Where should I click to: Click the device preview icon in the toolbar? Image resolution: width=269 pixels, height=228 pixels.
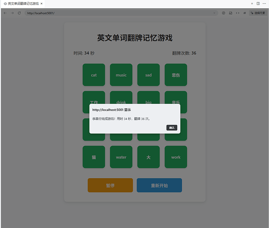tap(231, 13)
